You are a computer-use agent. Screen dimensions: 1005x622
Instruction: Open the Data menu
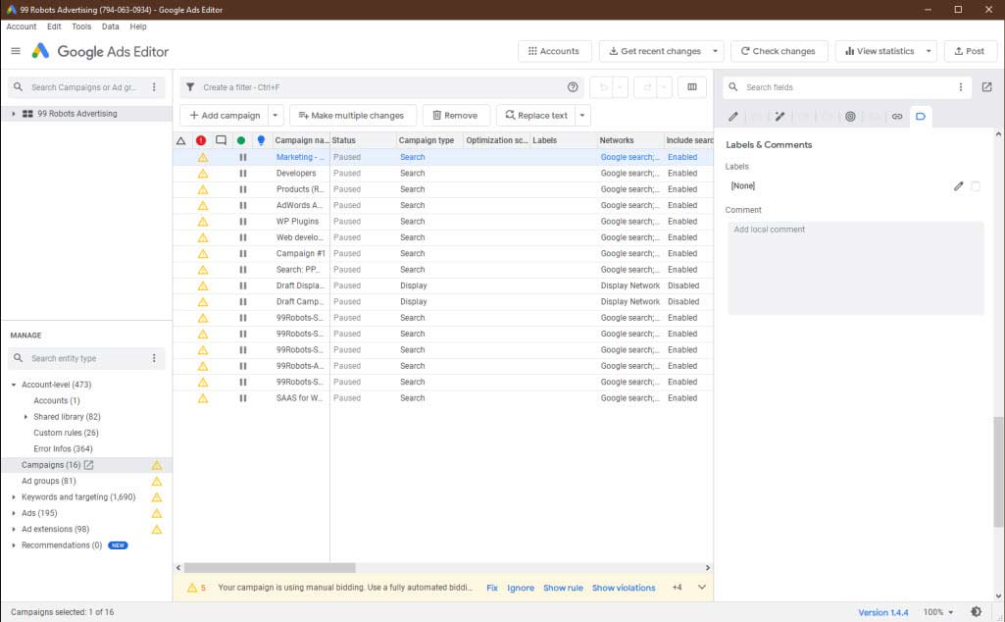110,26
